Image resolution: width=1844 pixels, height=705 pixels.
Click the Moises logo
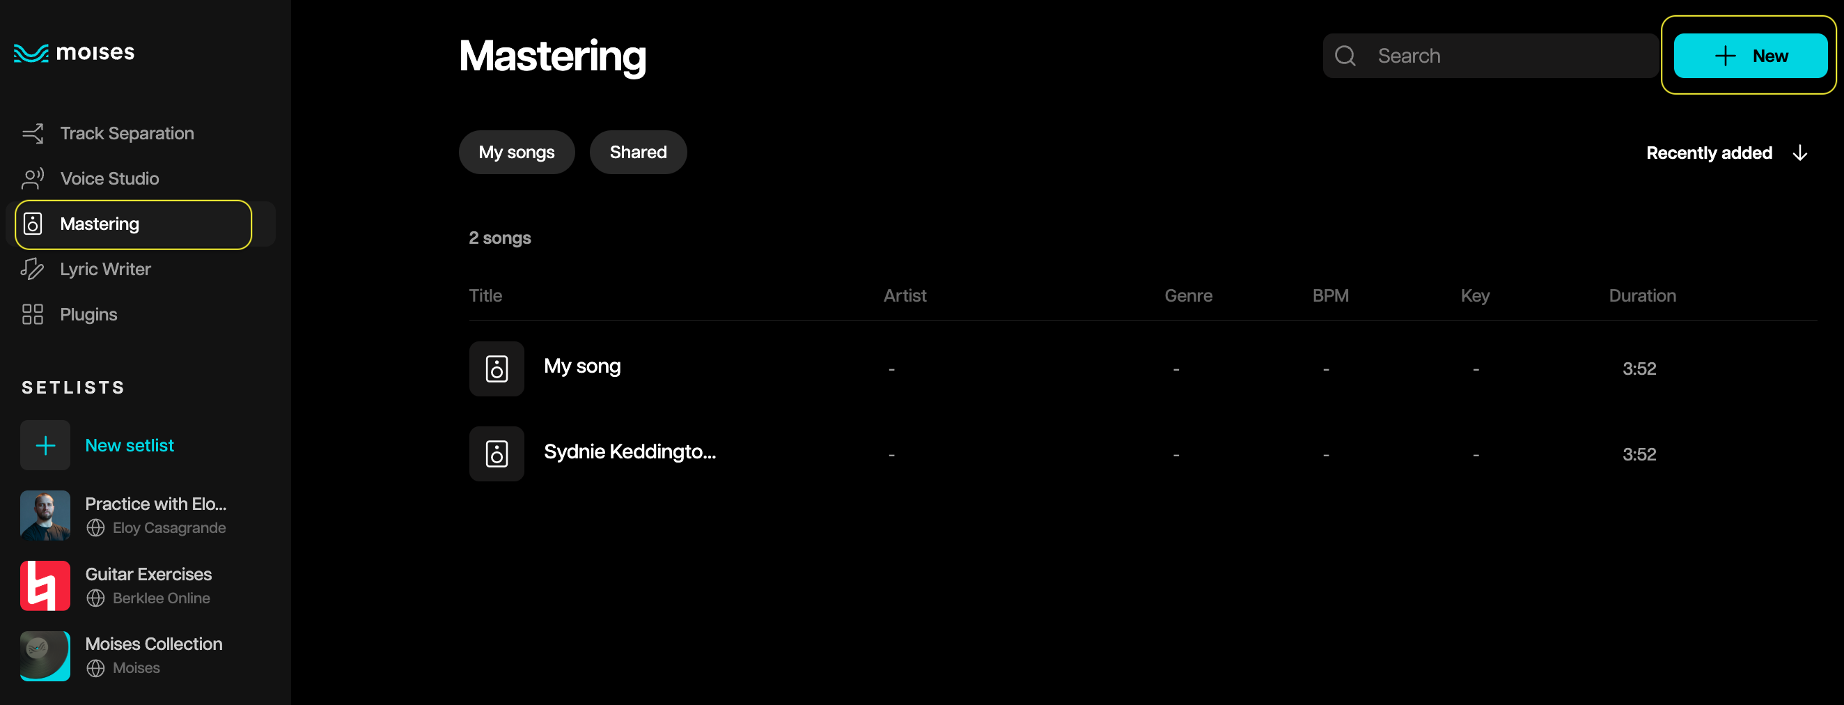coord(73,52)
